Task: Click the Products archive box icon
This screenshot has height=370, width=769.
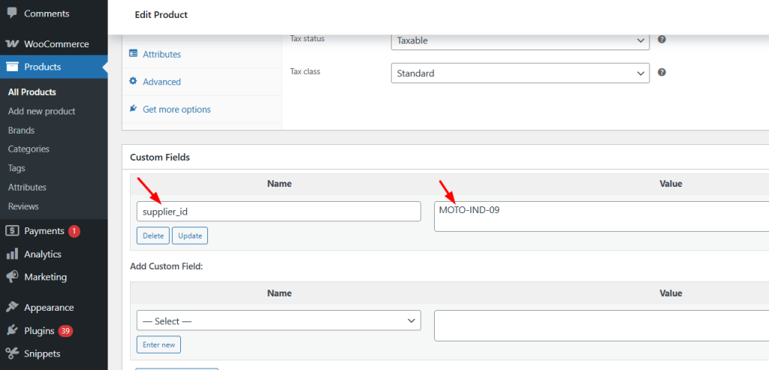Action: pos(12,67)
